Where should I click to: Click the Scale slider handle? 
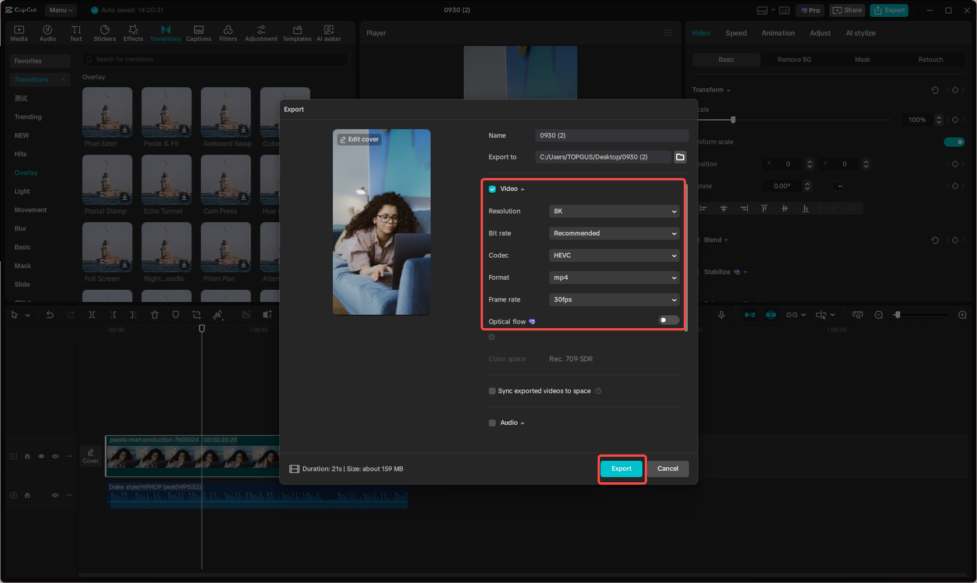[732, 119]
